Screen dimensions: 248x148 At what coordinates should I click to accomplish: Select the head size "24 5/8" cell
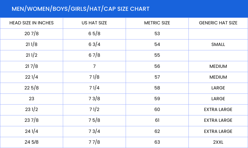pyautogui.click(x=31, y=142)
